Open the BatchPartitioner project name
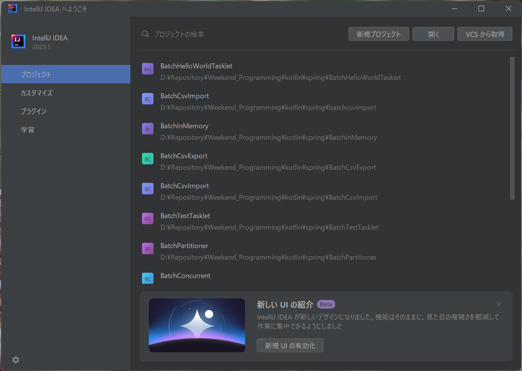Image resolution: width=522 pixels, height=371 pixels. [x=184, y=246]
